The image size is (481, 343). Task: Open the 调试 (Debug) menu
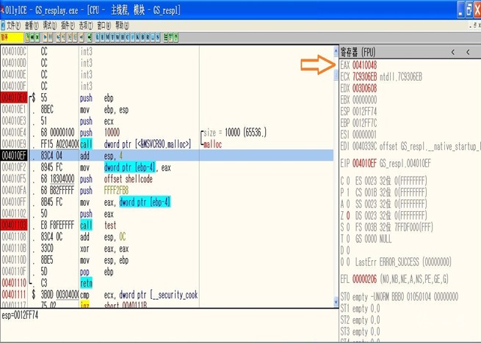(50, 26)
